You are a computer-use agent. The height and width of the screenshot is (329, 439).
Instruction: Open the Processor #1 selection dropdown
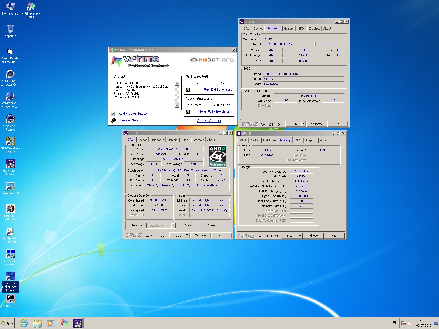coord(161,226)
